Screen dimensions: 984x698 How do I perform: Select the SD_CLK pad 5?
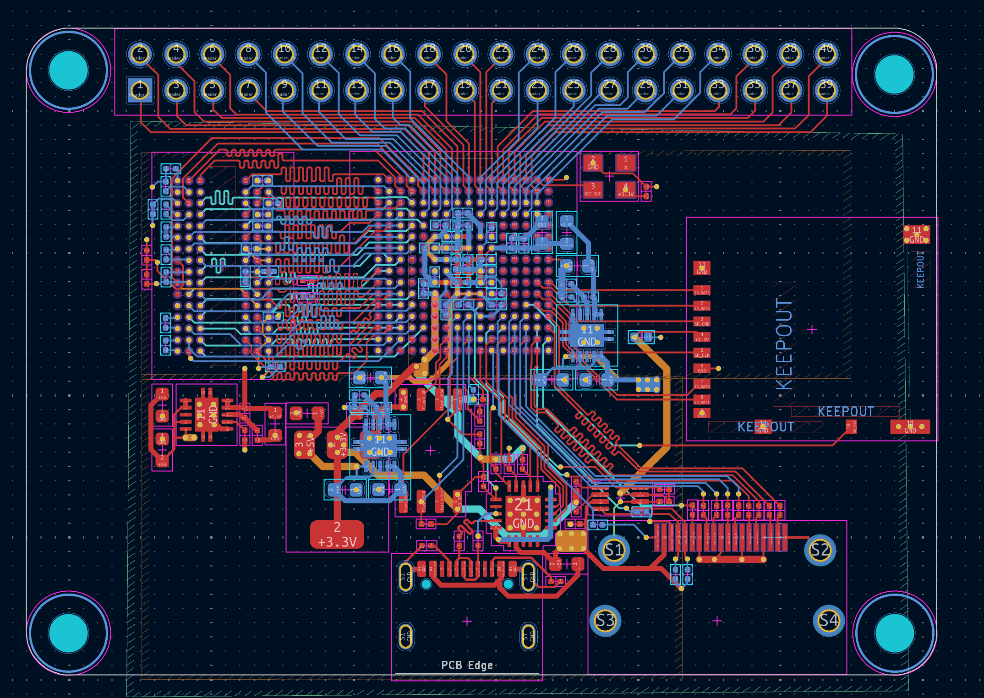pos(701,353)
